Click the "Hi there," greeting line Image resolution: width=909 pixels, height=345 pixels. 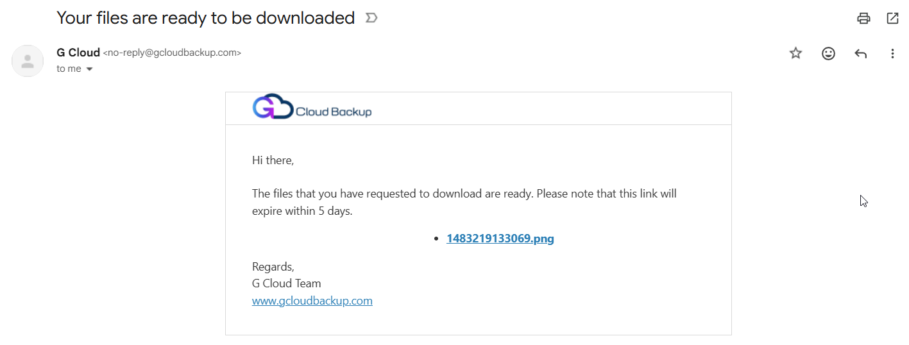(273, 160)
